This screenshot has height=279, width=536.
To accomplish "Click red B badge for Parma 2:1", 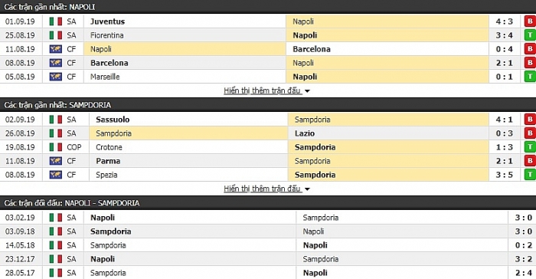I will coord(530,160).
